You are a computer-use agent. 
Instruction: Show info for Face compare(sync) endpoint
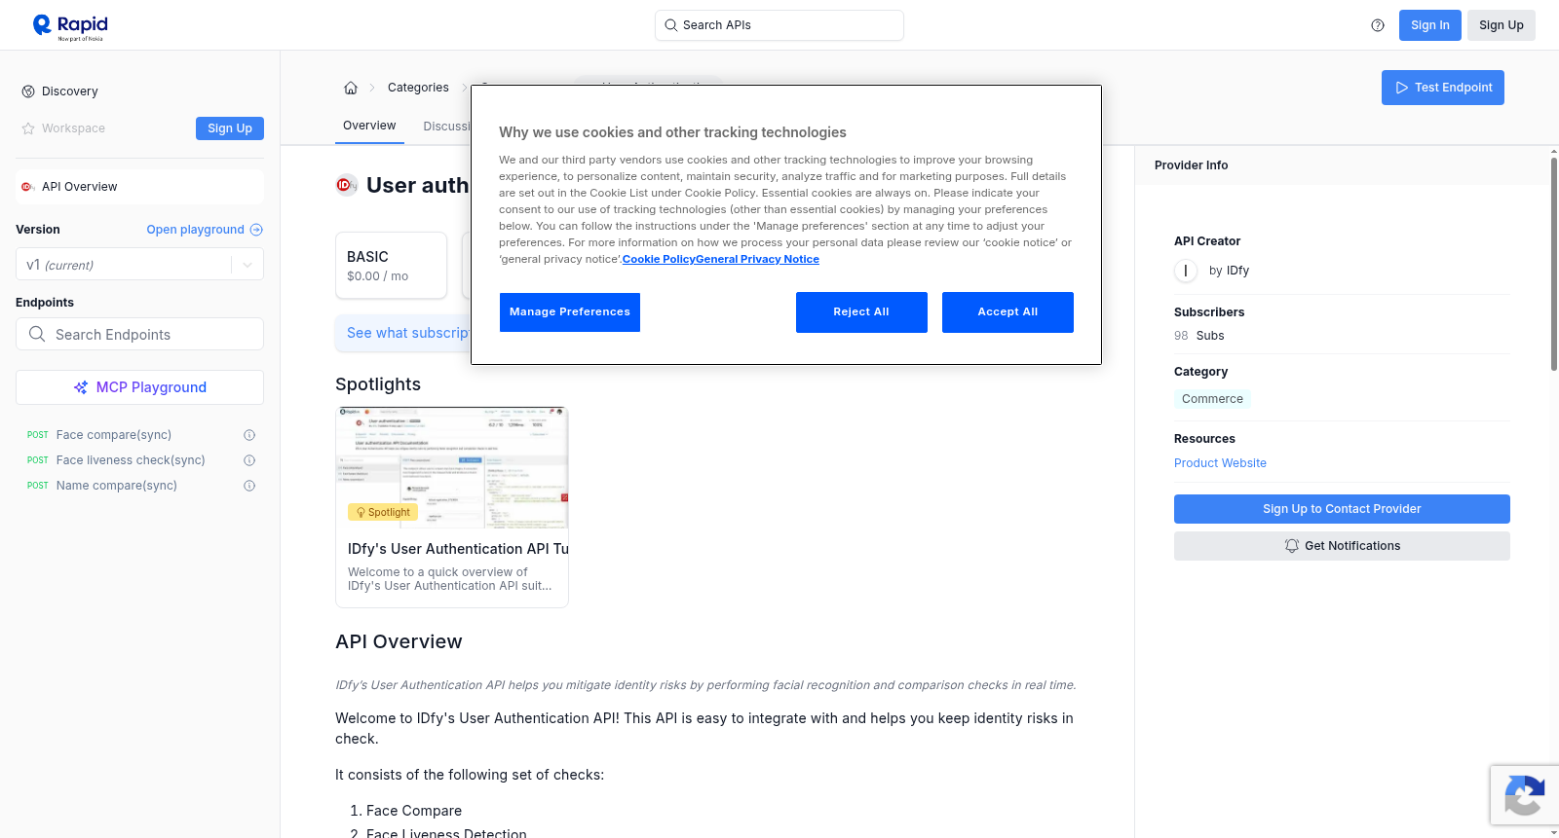point(249,435)
